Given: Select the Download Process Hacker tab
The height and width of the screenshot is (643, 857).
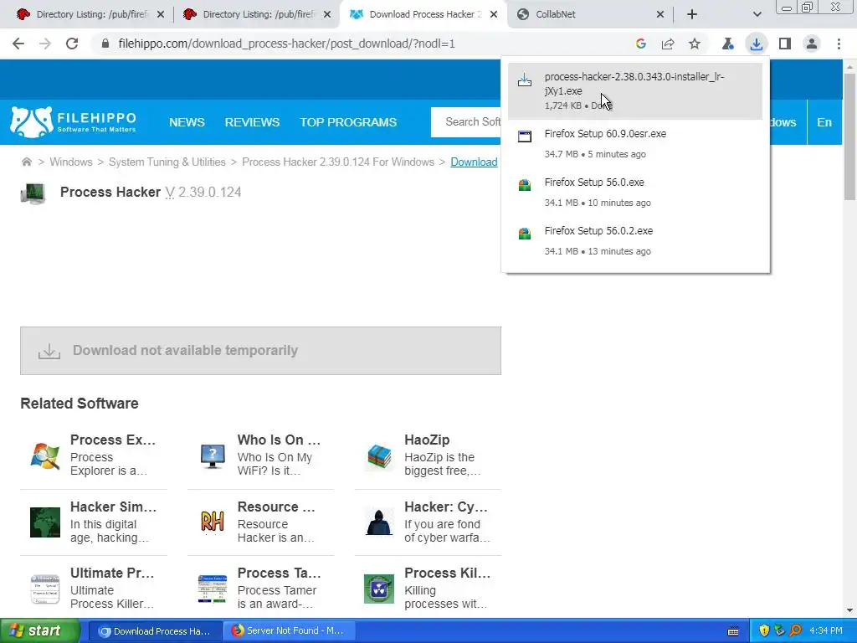Looking at the screenshot, I should tap(423, 14).
